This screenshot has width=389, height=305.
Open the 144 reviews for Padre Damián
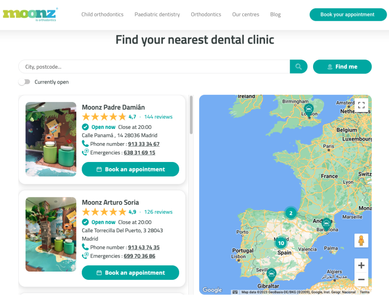[x=158, y=117]
